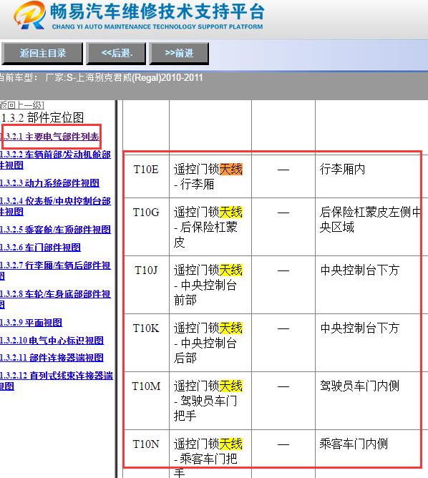
Task: Open 1.3.2.1 主要电气部件列表 link
Action: (x=49, y=137)
